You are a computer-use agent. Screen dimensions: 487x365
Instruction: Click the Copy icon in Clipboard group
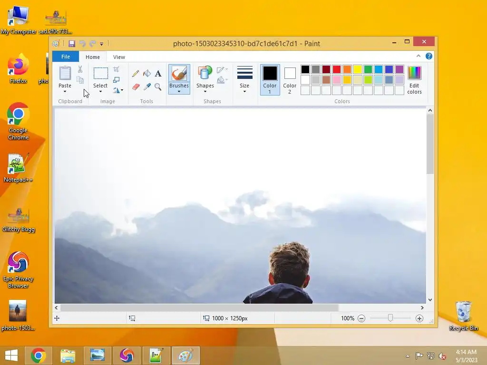coord(80,80)
